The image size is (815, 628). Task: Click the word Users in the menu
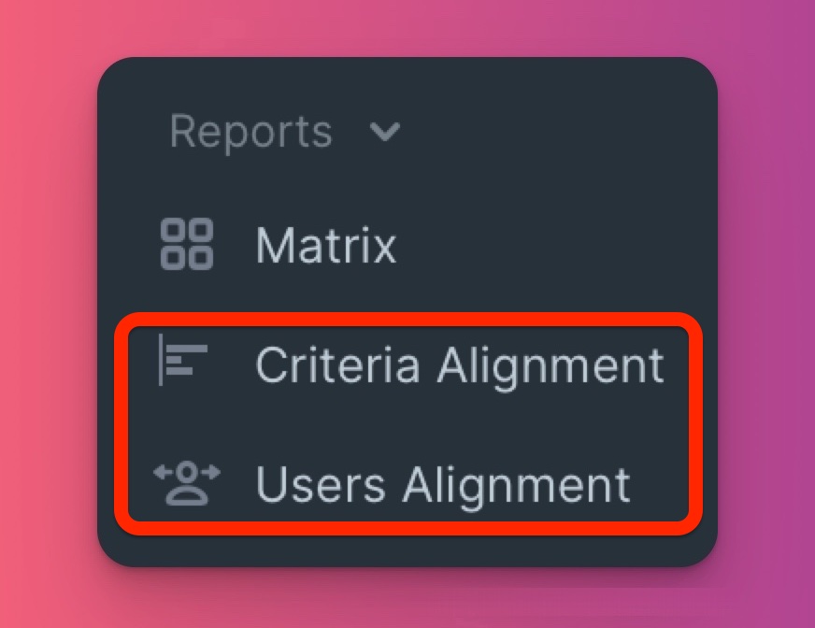(x=321, y=484)
